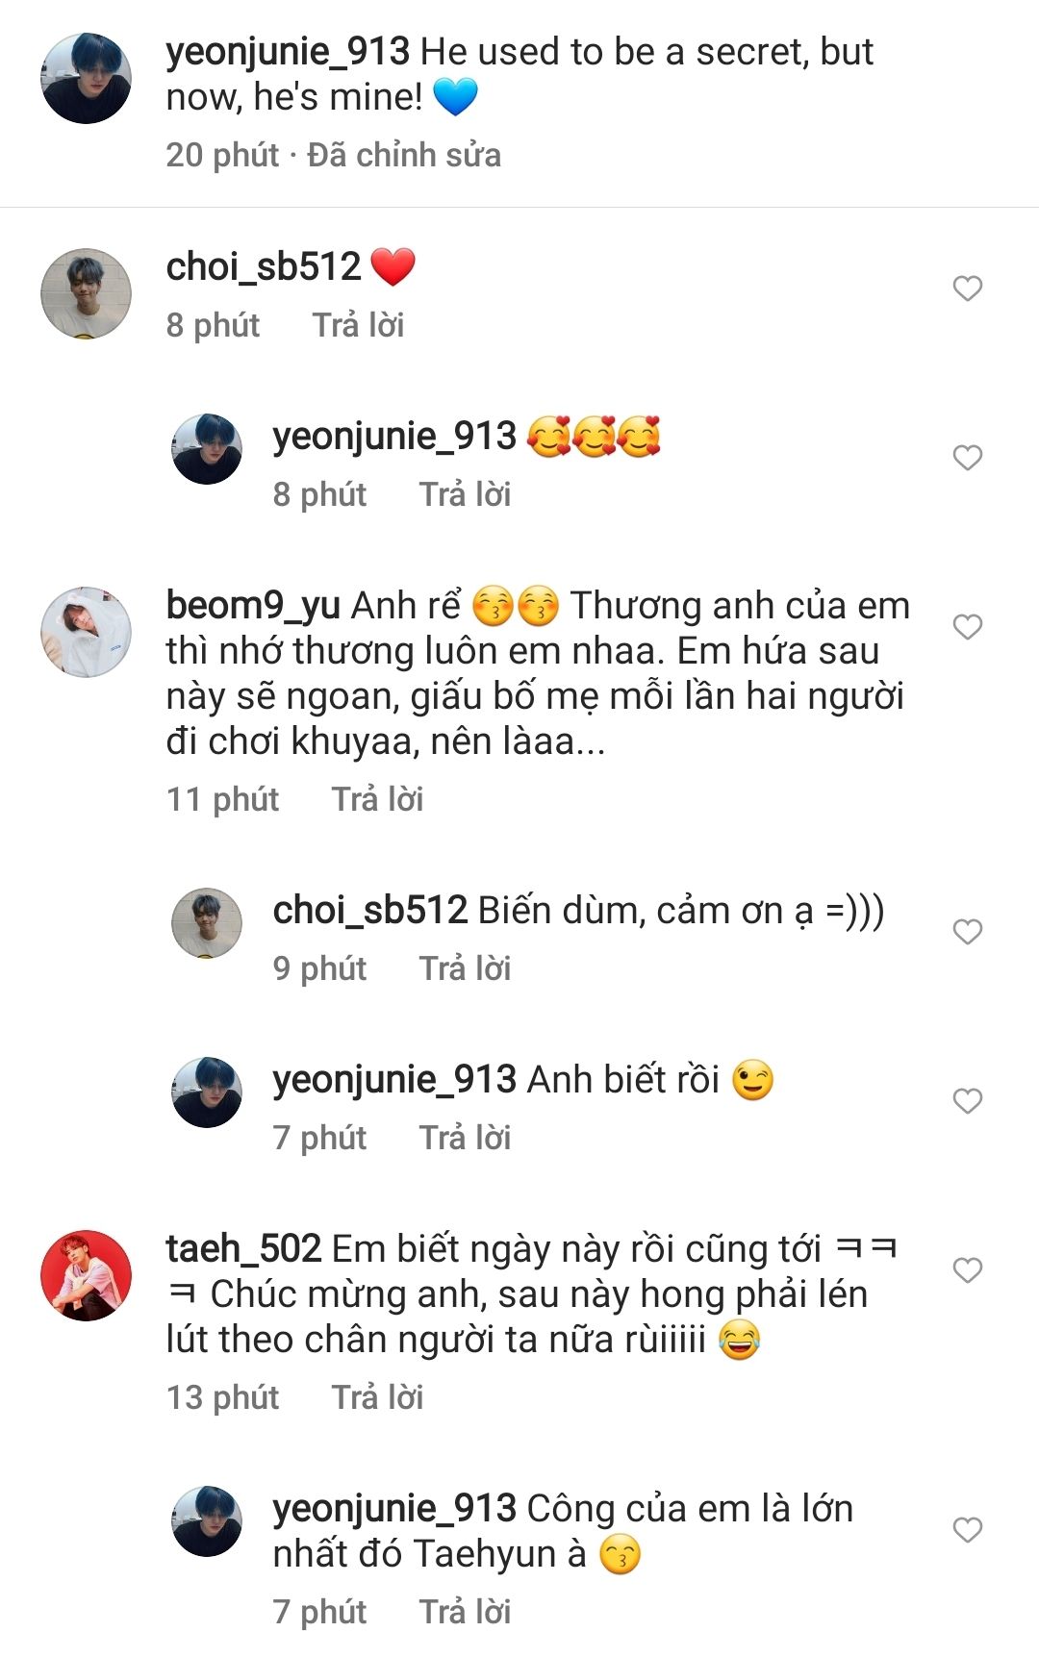Reply to "Anh biết rồi" comment
This screenshot has height=1657, width=1039.
pos(465,1138)
